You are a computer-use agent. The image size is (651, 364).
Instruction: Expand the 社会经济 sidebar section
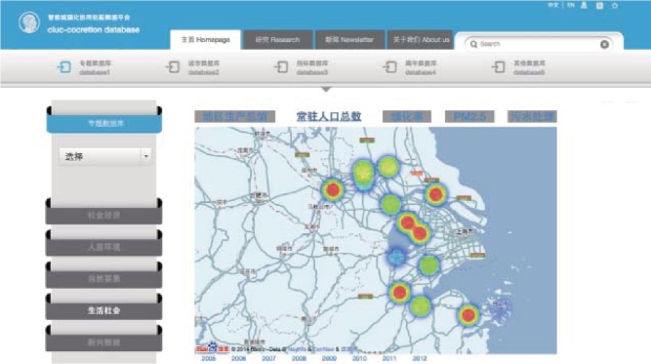coord(103,216)
